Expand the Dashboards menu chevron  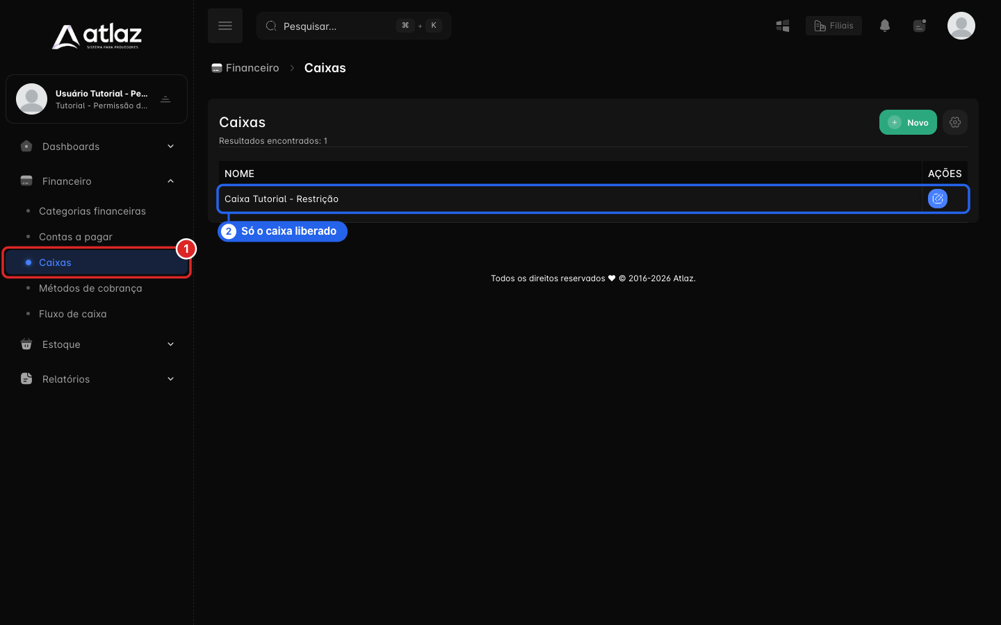(x=171, y=147)
